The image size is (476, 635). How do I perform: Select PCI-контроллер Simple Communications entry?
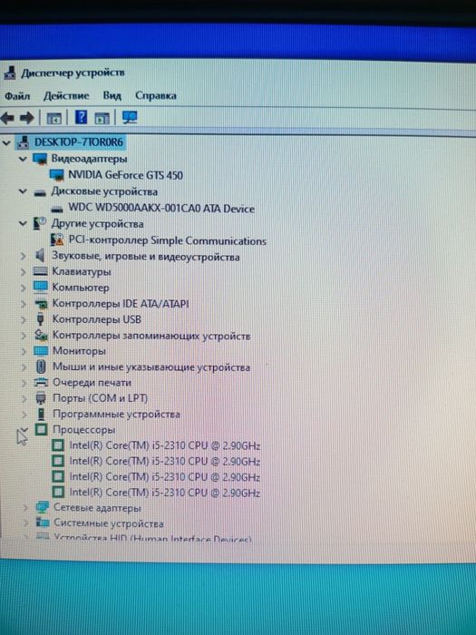168,240
